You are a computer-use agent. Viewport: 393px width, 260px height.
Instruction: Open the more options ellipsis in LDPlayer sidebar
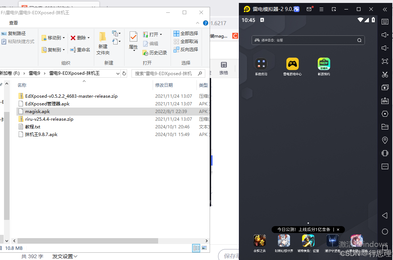(385, 166)
